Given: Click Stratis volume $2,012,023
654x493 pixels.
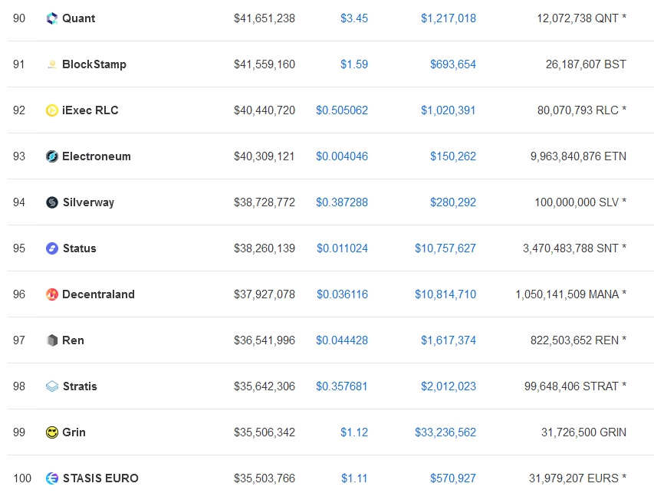Looking at the screenshot, I should [x=449, y=386].
